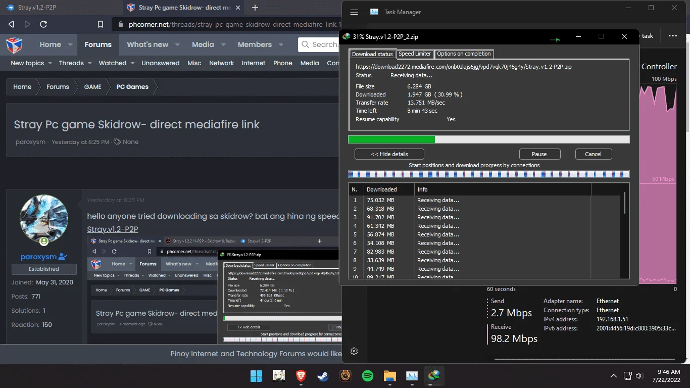This screenshot has height=388, width=690.
Task: Expand the What's new dropdown arrow
Action: [x=177, y=44]
